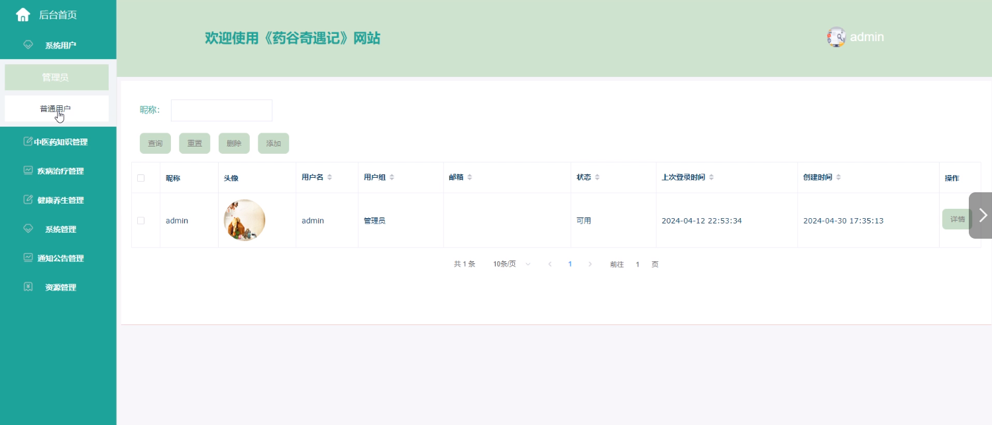
Task: Expand the 疾病治疗管理 menu
Action: pyautogui.click(x=58, y=170)
